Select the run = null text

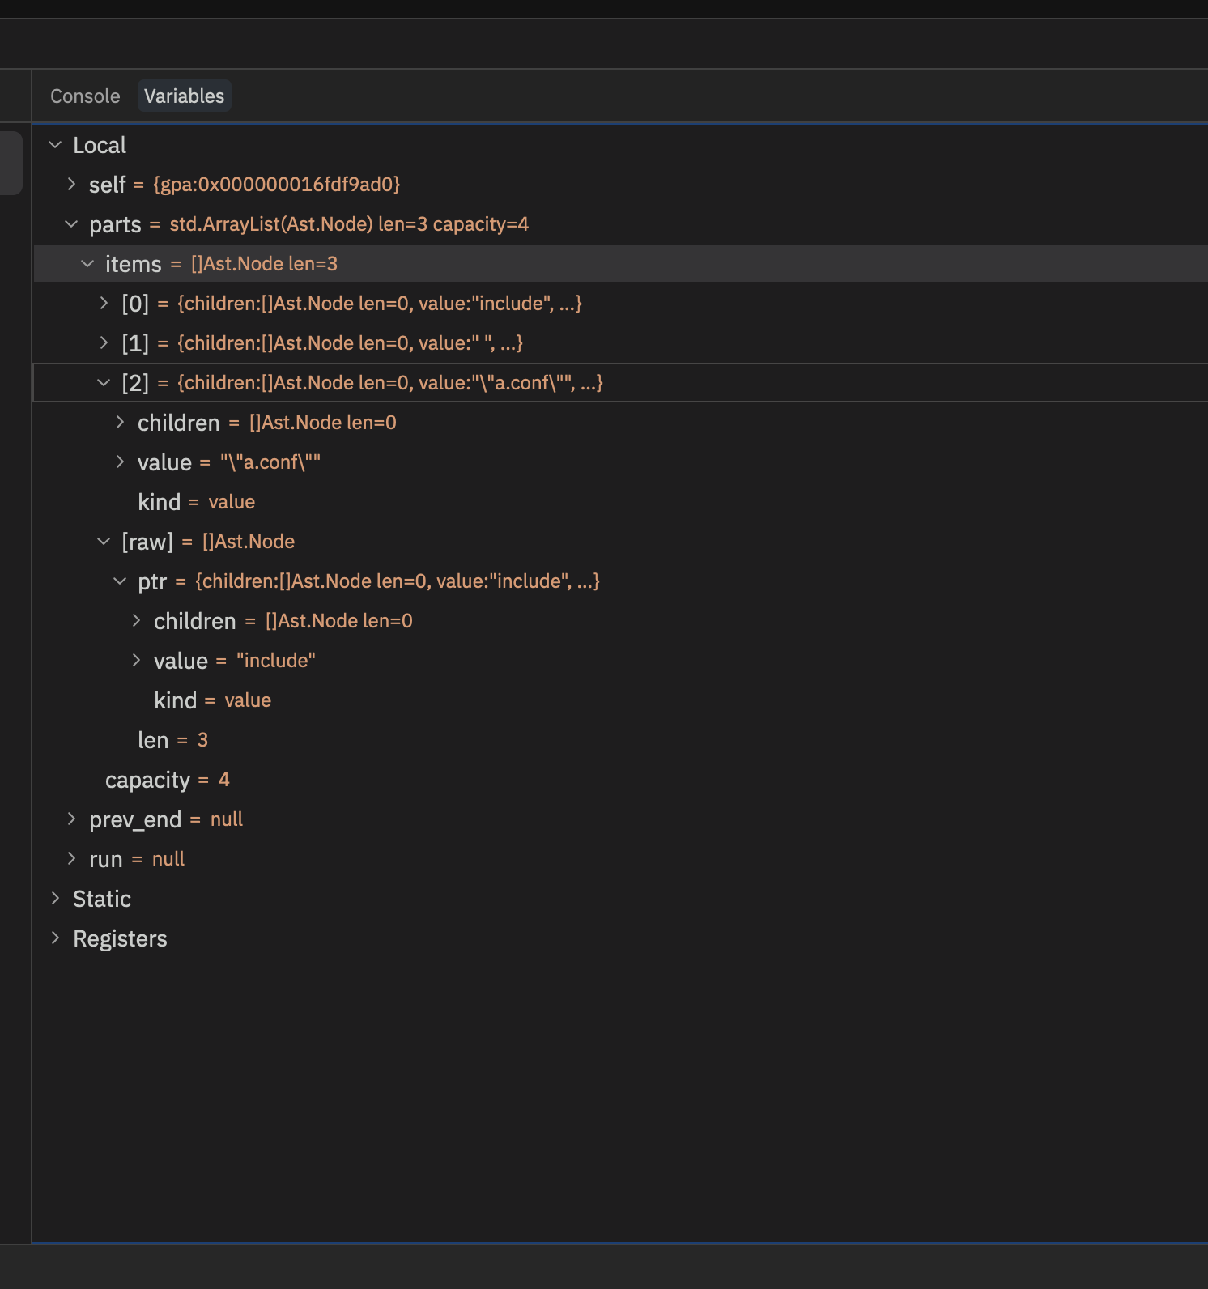point(137,859)
